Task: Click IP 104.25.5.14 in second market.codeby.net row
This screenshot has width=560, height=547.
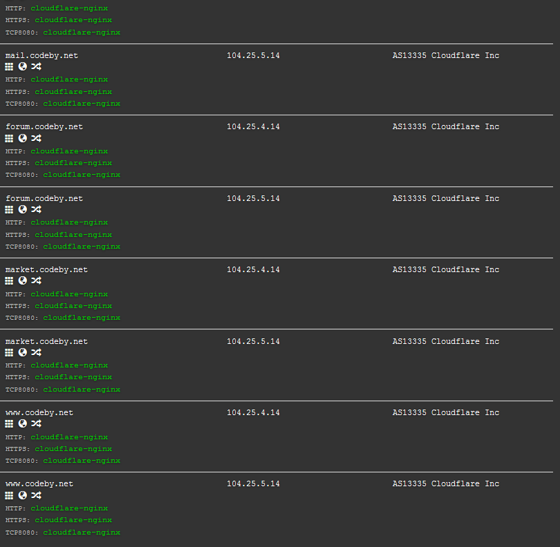Action: click(x=253, y=341)
